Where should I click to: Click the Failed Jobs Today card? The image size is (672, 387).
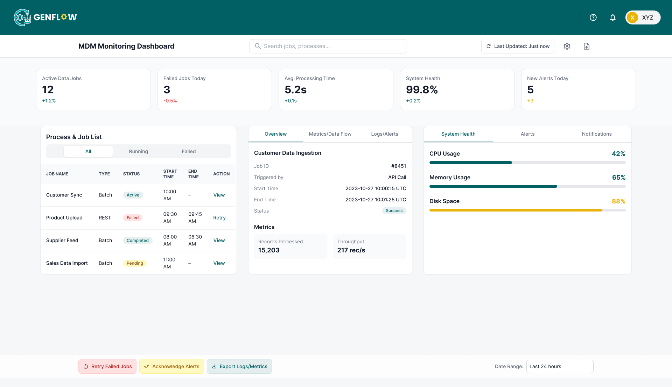pos(215,89)
